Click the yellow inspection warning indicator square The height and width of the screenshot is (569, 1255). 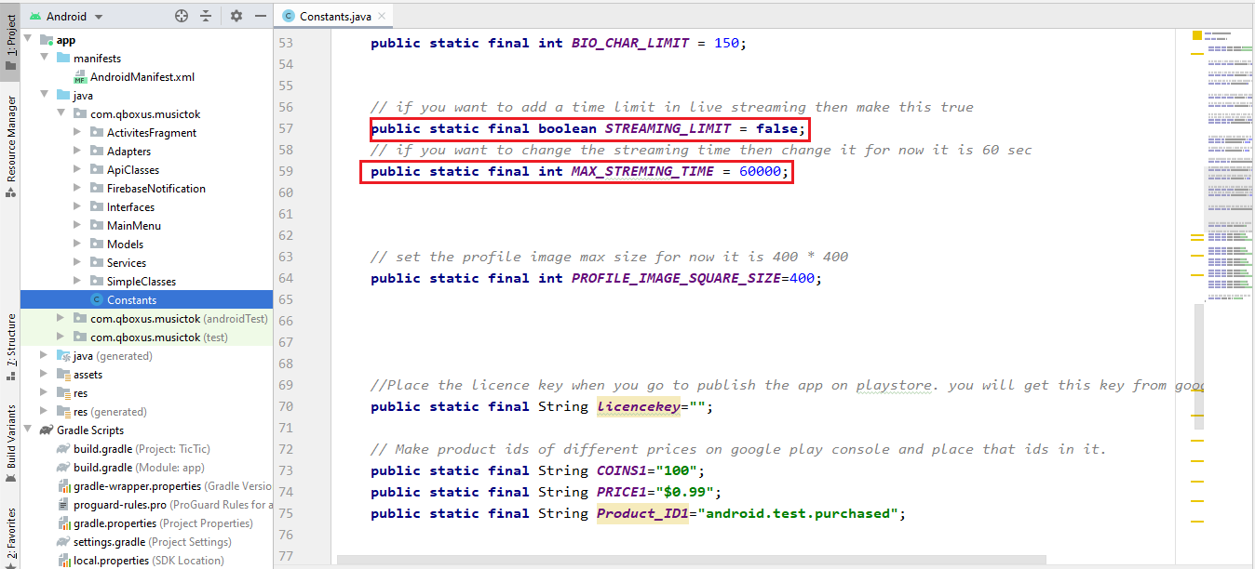tap(1197, 35)
